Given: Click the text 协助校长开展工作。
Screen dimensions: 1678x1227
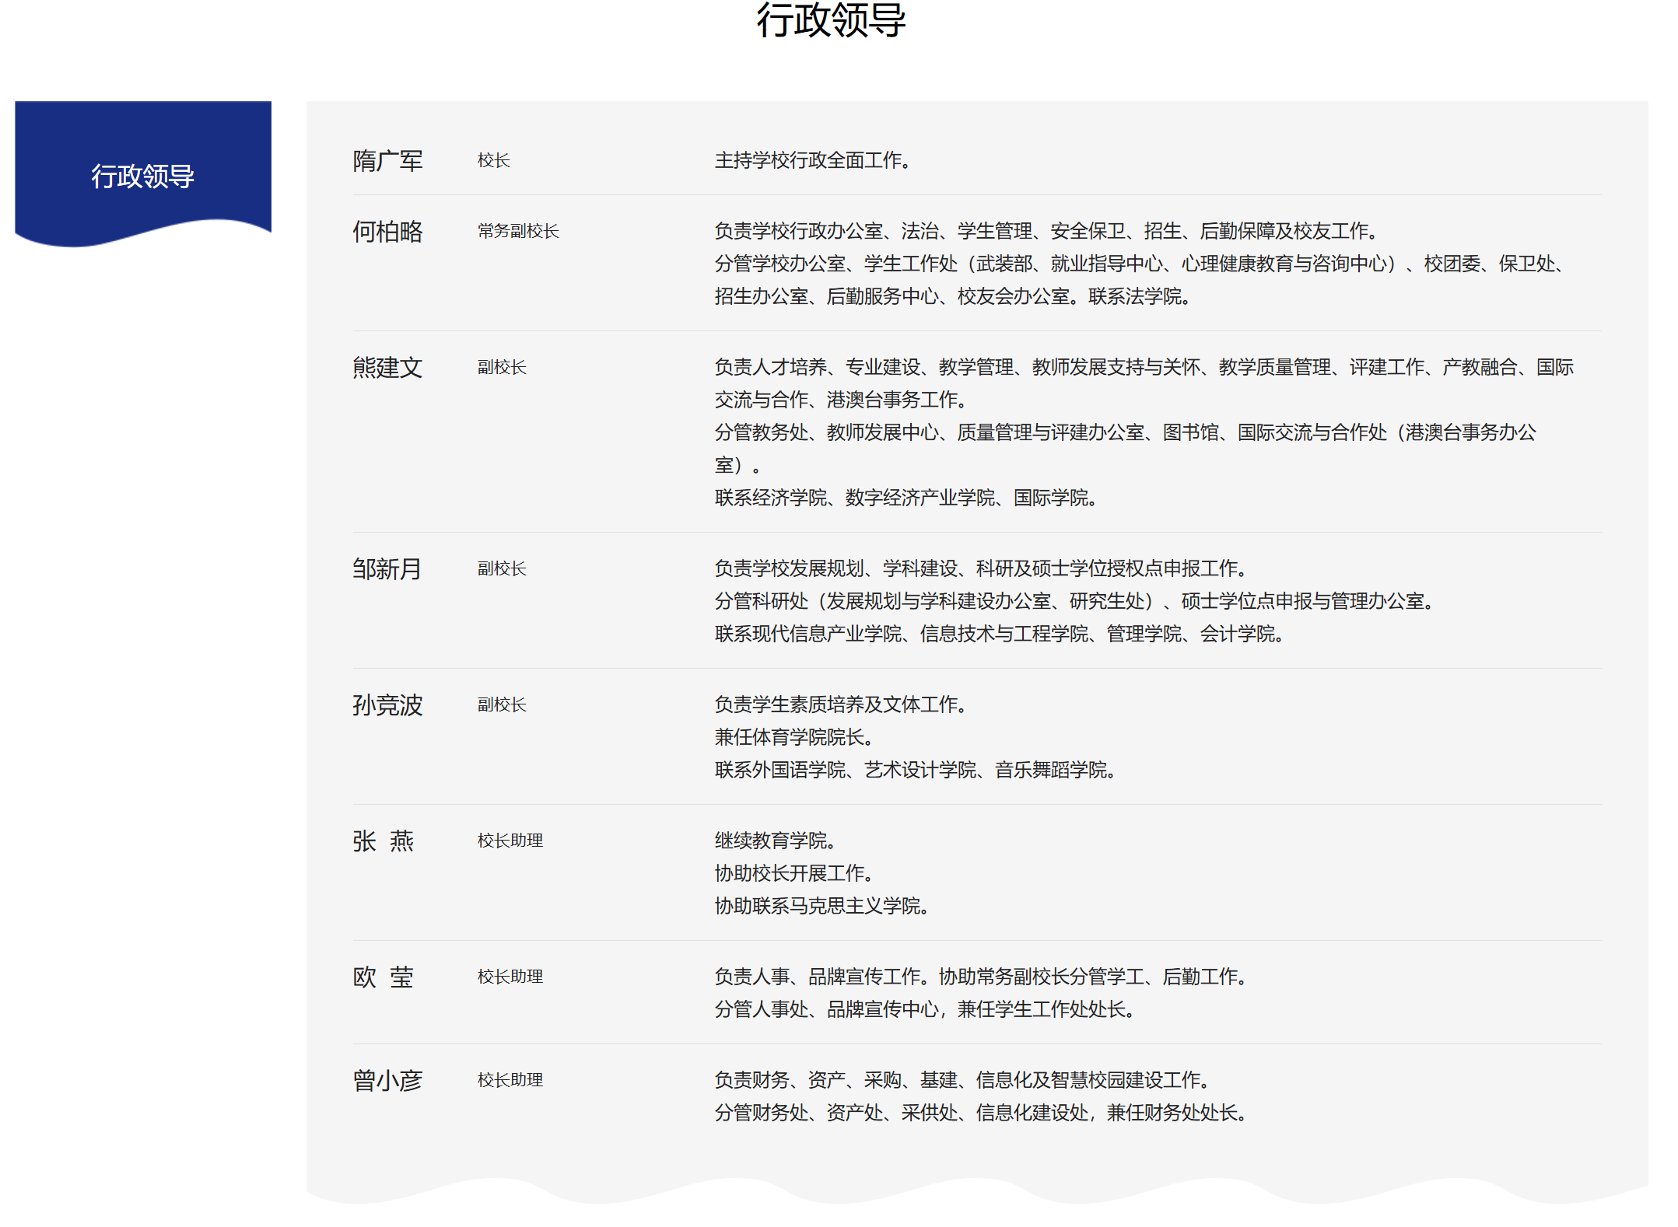Looking at the screenshot, I should pyautogui.click(x=795, y=873).
